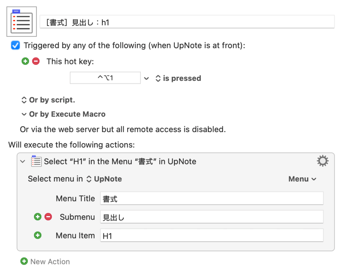Viewport: 341px width, 271px height.
Task: Choose application via UpNote popup
Action: (105, 179)
